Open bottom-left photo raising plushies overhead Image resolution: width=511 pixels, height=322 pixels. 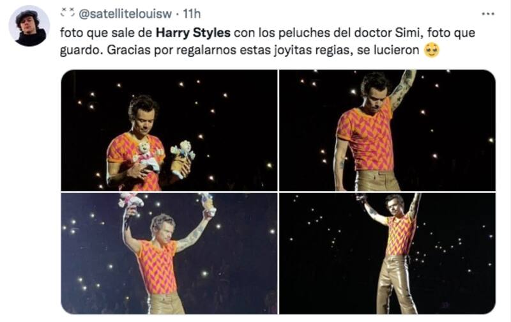[169, 253]
